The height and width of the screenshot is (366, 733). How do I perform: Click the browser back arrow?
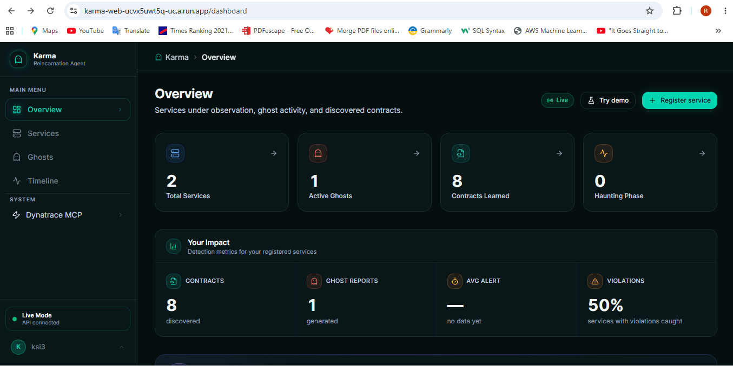pos(11,11)
